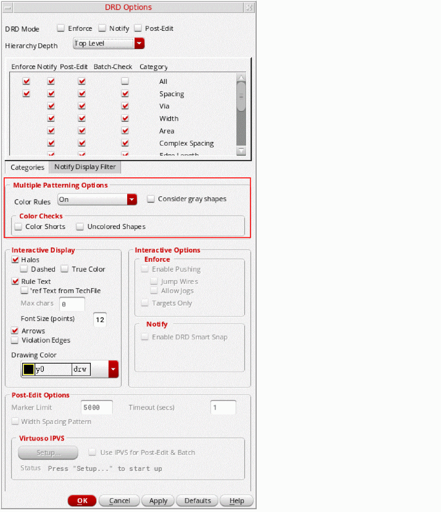The width and height of the screenshot is (441, 512).
Task: Switch to the Notify Display Filter tab
Action: [x=85, y=167]
